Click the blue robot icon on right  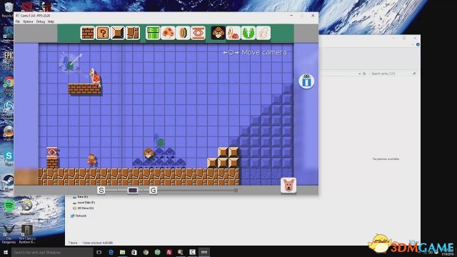coord(306,81)
